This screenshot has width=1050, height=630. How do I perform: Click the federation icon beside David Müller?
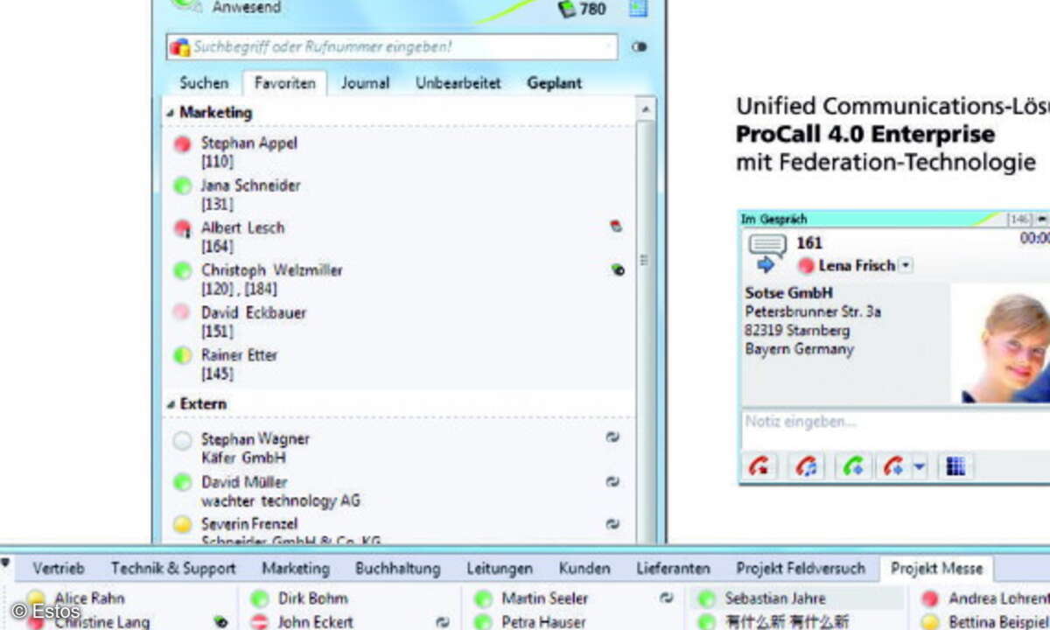[612, 481]
